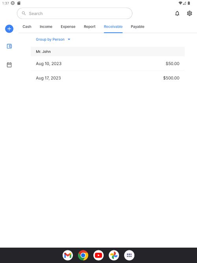Launch Gmail from the dock
Image resolution: width=197 pixels, height=263 pixels.
point(68,255)
